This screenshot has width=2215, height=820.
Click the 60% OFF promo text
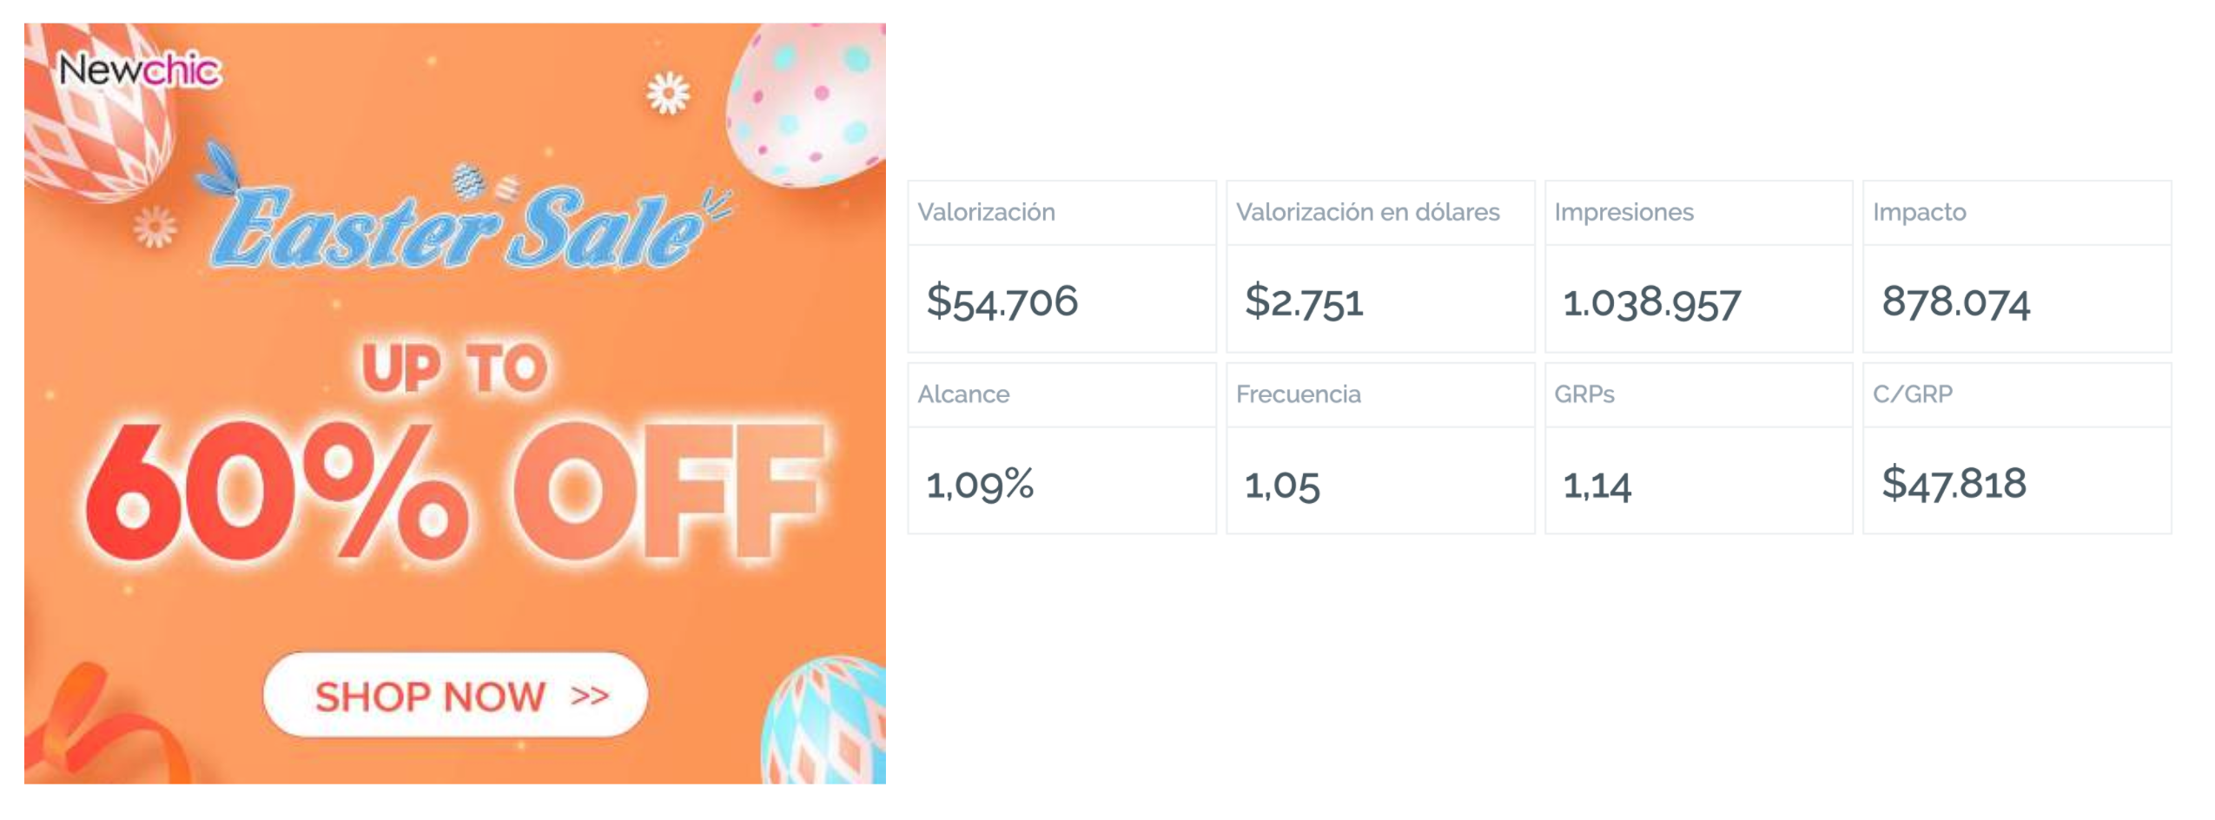pos(452,491)
